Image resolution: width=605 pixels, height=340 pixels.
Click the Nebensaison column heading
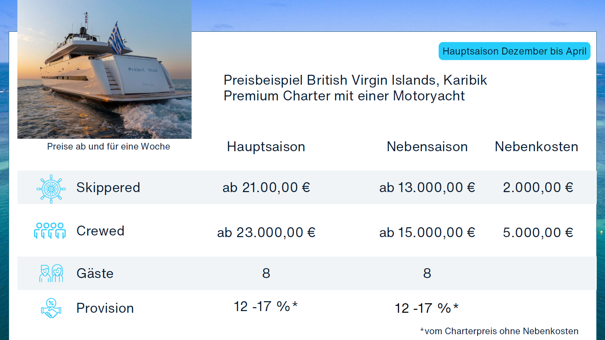pos(427,147)
